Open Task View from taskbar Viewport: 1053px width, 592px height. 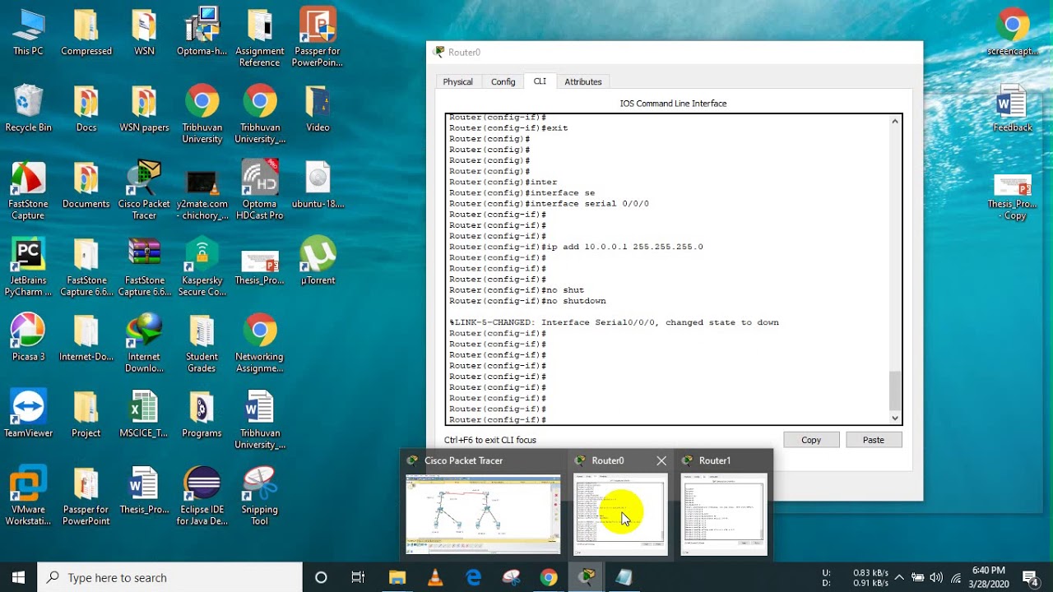point(358,577)
